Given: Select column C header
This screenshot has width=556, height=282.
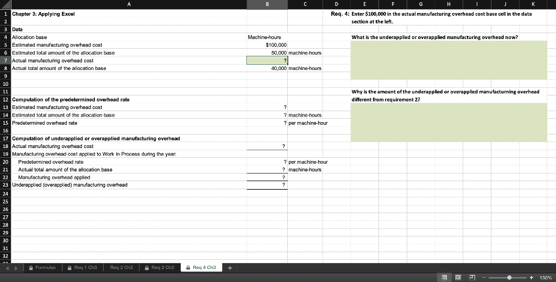Looking at the screenshot, I should click(x=305, y=4).
